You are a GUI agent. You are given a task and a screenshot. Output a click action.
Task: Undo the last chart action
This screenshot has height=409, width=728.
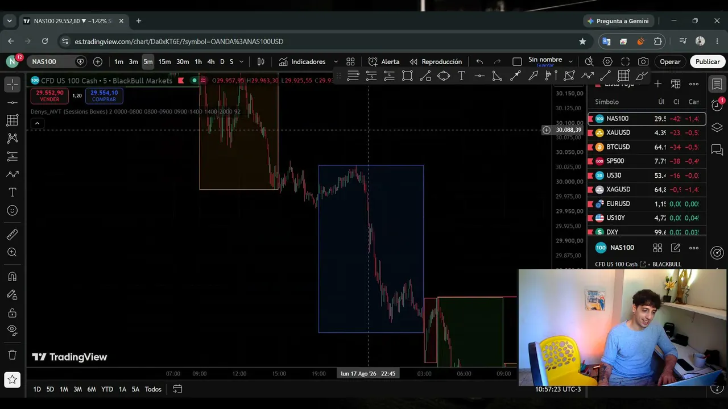coord(479,61)
